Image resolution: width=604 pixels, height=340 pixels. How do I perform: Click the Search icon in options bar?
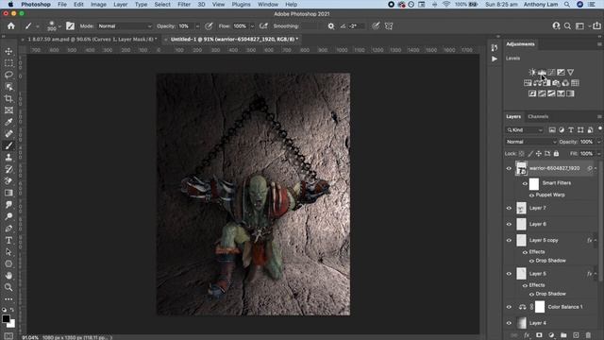(x=567, y=25)
